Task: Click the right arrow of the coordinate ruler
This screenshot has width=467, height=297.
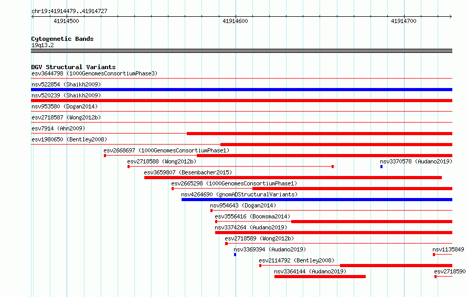Action: click(x=451, y=16)
